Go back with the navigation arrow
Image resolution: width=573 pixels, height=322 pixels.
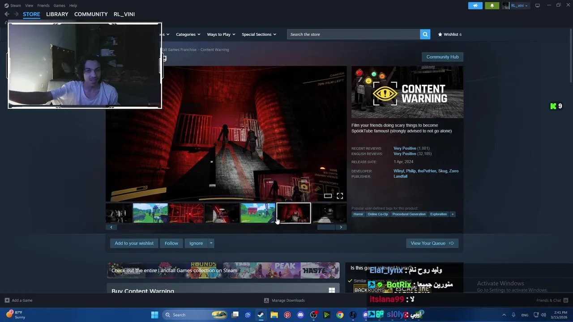click(x=7, y=14)
